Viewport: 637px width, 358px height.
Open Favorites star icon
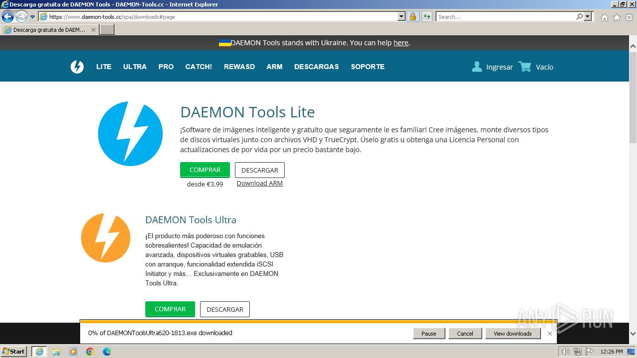[617, 17]
